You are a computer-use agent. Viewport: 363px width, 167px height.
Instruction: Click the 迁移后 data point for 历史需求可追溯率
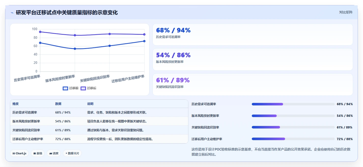click(x=40, y=32)
